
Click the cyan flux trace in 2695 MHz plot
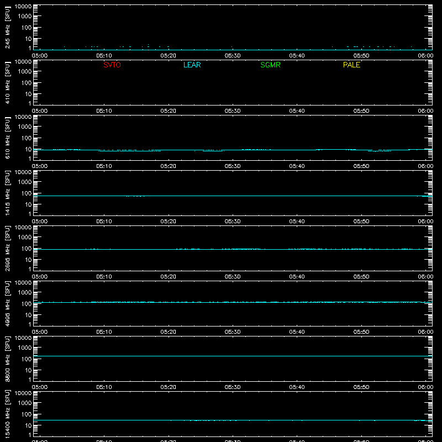coord(233,249)
